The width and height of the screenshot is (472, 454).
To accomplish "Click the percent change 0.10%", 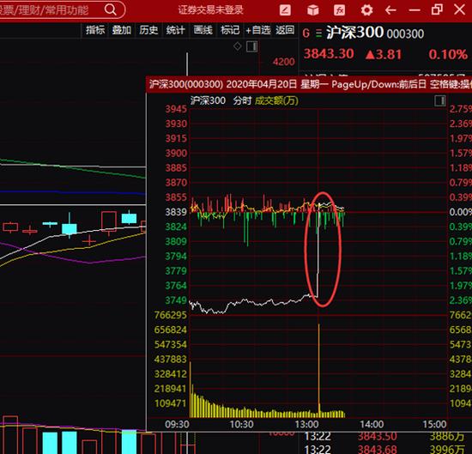I will coord(448,54).
